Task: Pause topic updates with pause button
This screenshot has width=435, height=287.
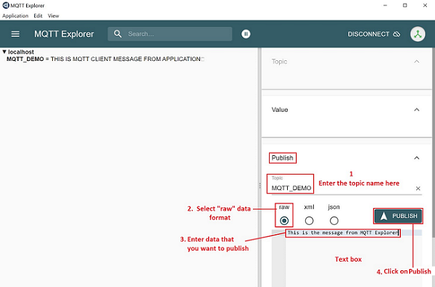Action: click(x=246, y=34)
